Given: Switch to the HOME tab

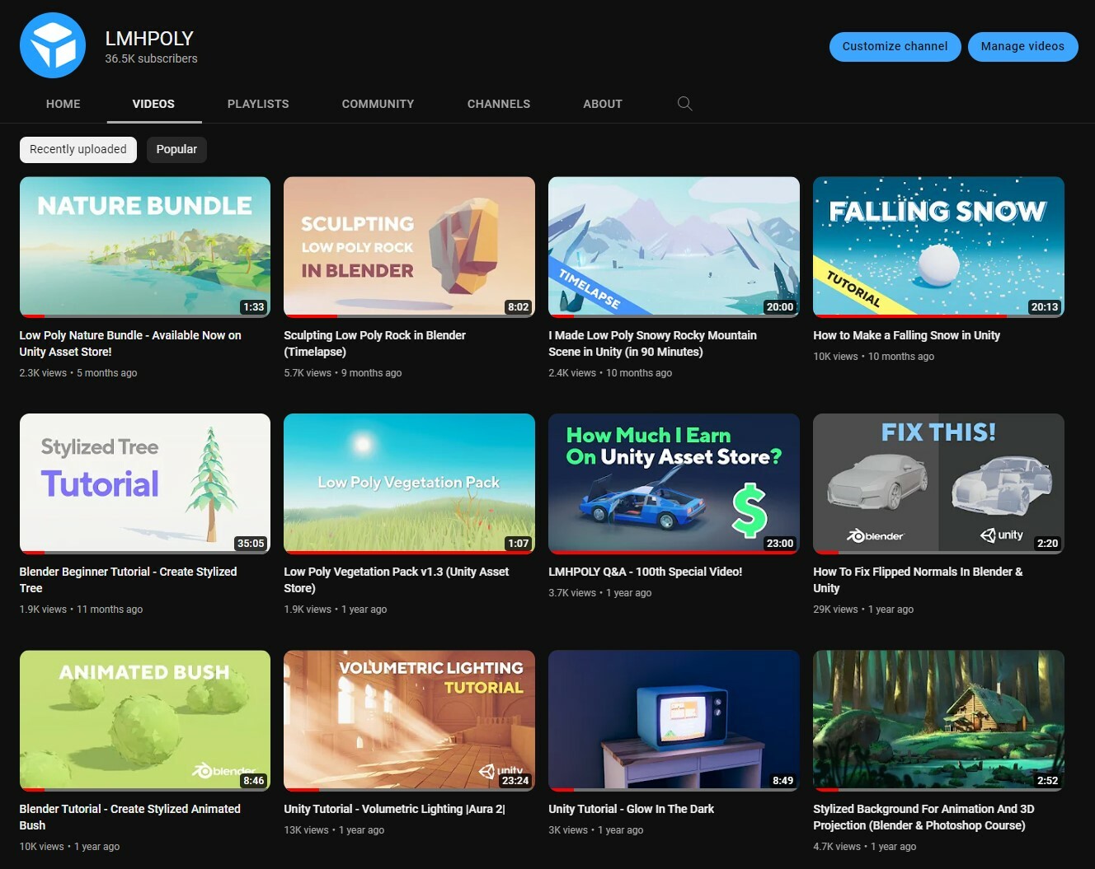Looking at the screenshot, I should tap(63, 104).
